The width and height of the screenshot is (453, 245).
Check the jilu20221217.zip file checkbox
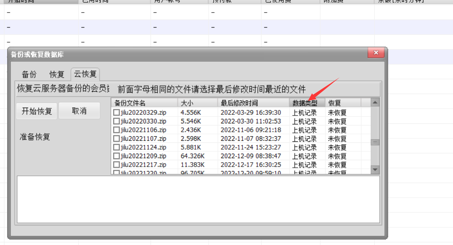click(x=116, y=165)
